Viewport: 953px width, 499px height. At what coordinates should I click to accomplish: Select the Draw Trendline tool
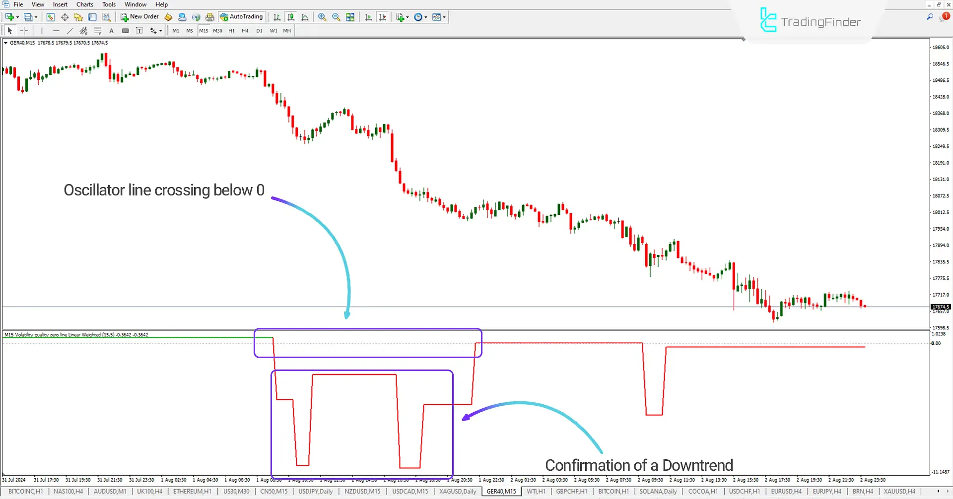point(70,30)
